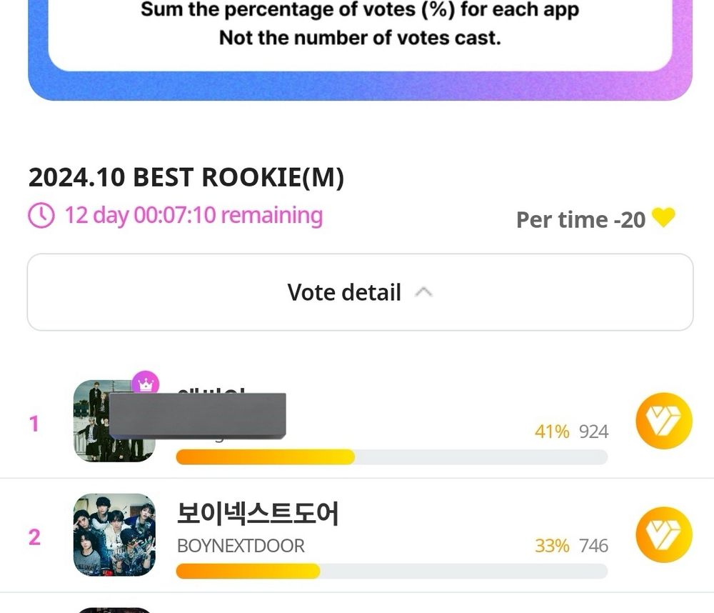
Task: Open the partially visible third-place thumbnail
Action: [x=114, y=610]
